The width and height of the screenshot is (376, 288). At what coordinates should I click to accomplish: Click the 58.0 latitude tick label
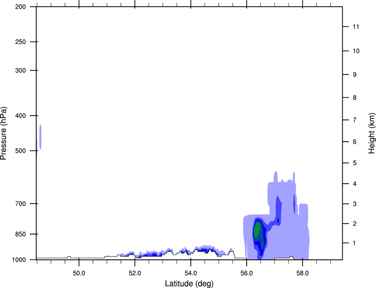303,273
